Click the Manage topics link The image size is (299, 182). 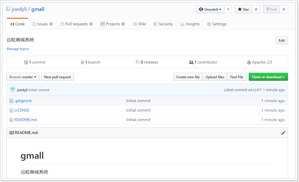18,49
